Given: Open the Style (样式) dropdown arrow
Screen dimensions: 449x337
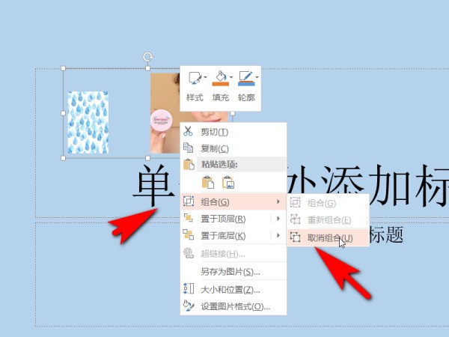Looking at the screenshot, I should pyautogui.click(x=205, y=77).
